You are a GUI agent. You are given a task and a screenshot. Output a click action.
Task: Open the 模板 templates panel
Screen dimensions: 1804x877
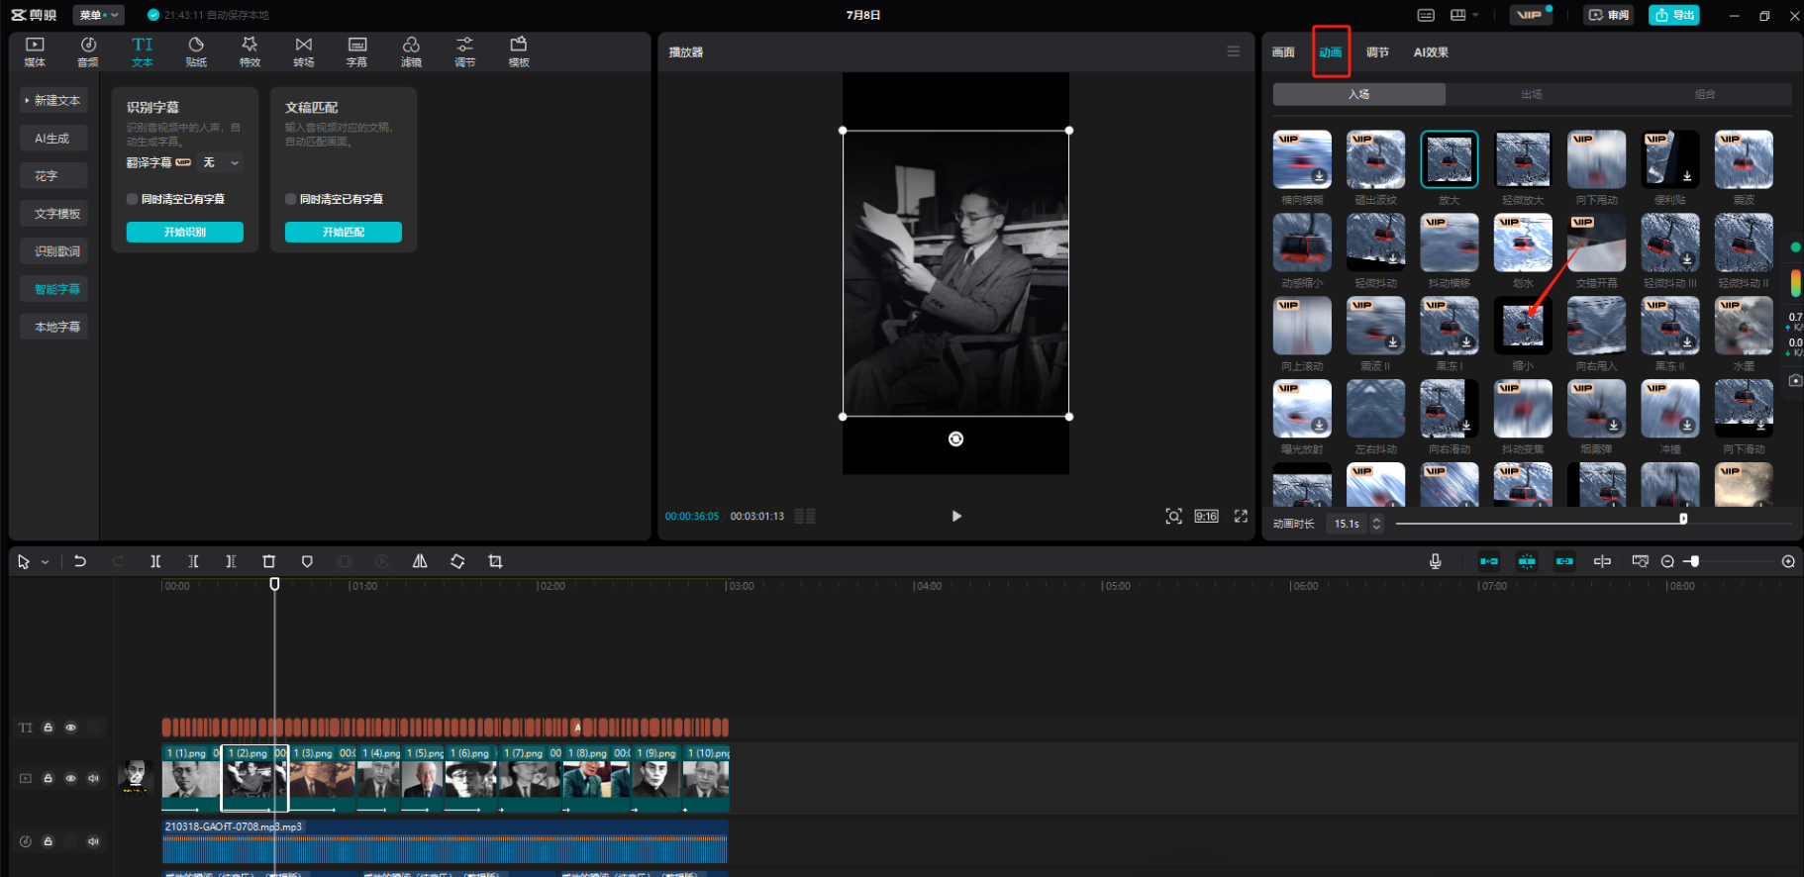(x=519, y=51)
